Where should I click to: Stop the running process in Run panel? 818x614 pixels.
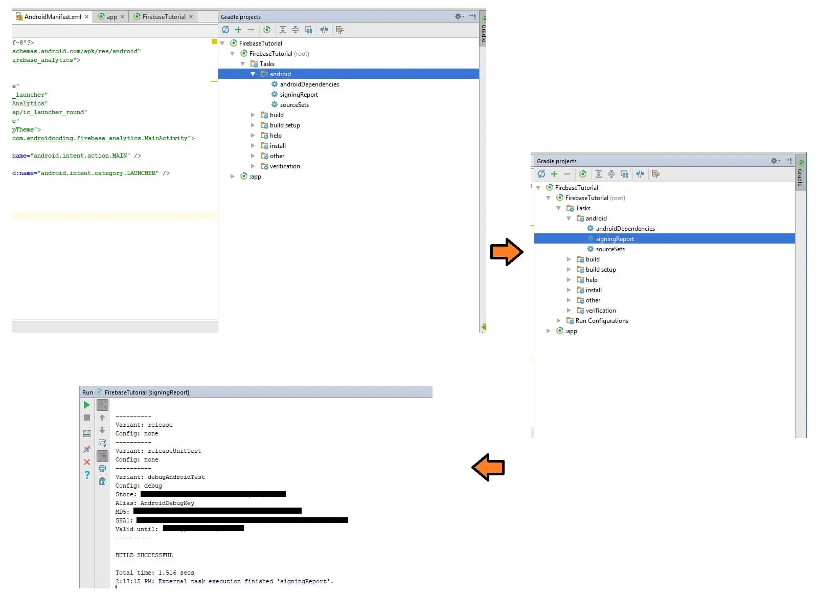[x=87, y=418]
